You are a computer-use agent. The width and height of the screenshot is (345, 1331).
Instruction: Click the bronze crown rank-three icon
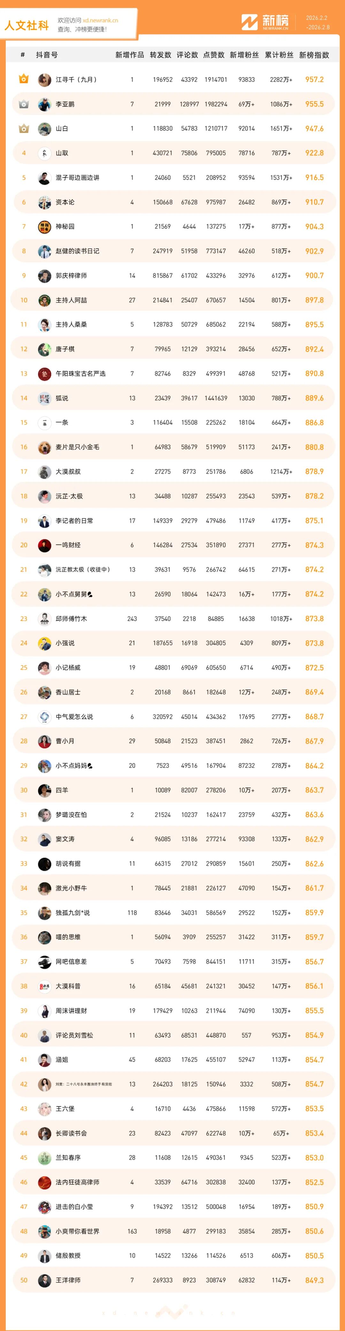click(x=24, y=128)
